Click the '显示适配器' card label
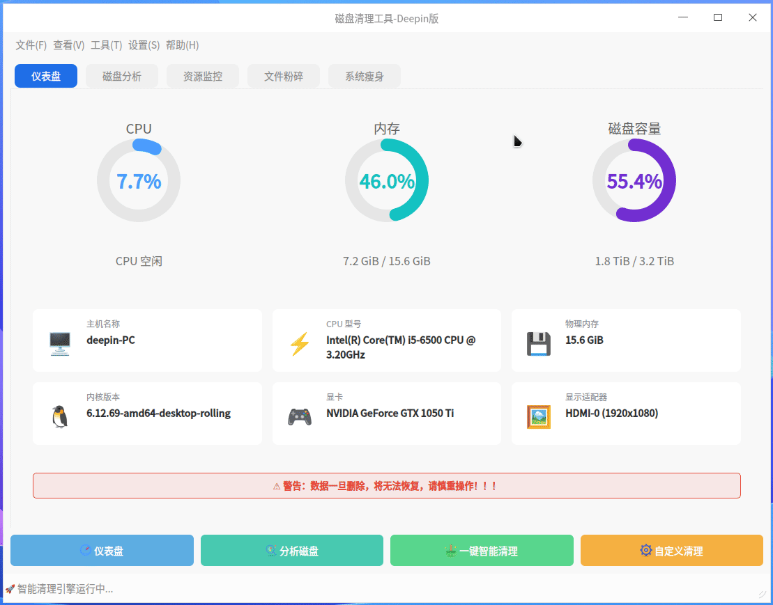The height and width of the screenshot is (605, 773). (586, 397)
